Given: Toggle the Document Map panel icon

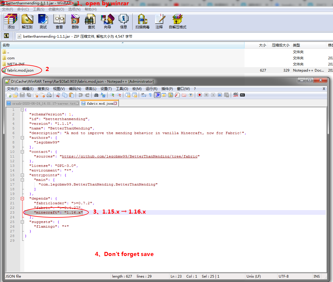Looking at the screenshot, I should pyautogui.click(x=171, y=95).
